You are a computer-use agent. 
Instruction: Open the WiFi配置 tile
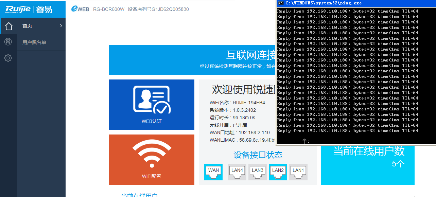pyautogui.click(x=152, y=160)
